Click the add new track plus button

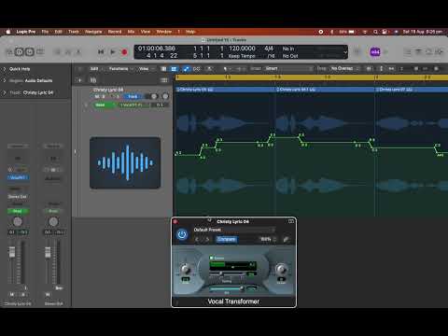[79, 80]
